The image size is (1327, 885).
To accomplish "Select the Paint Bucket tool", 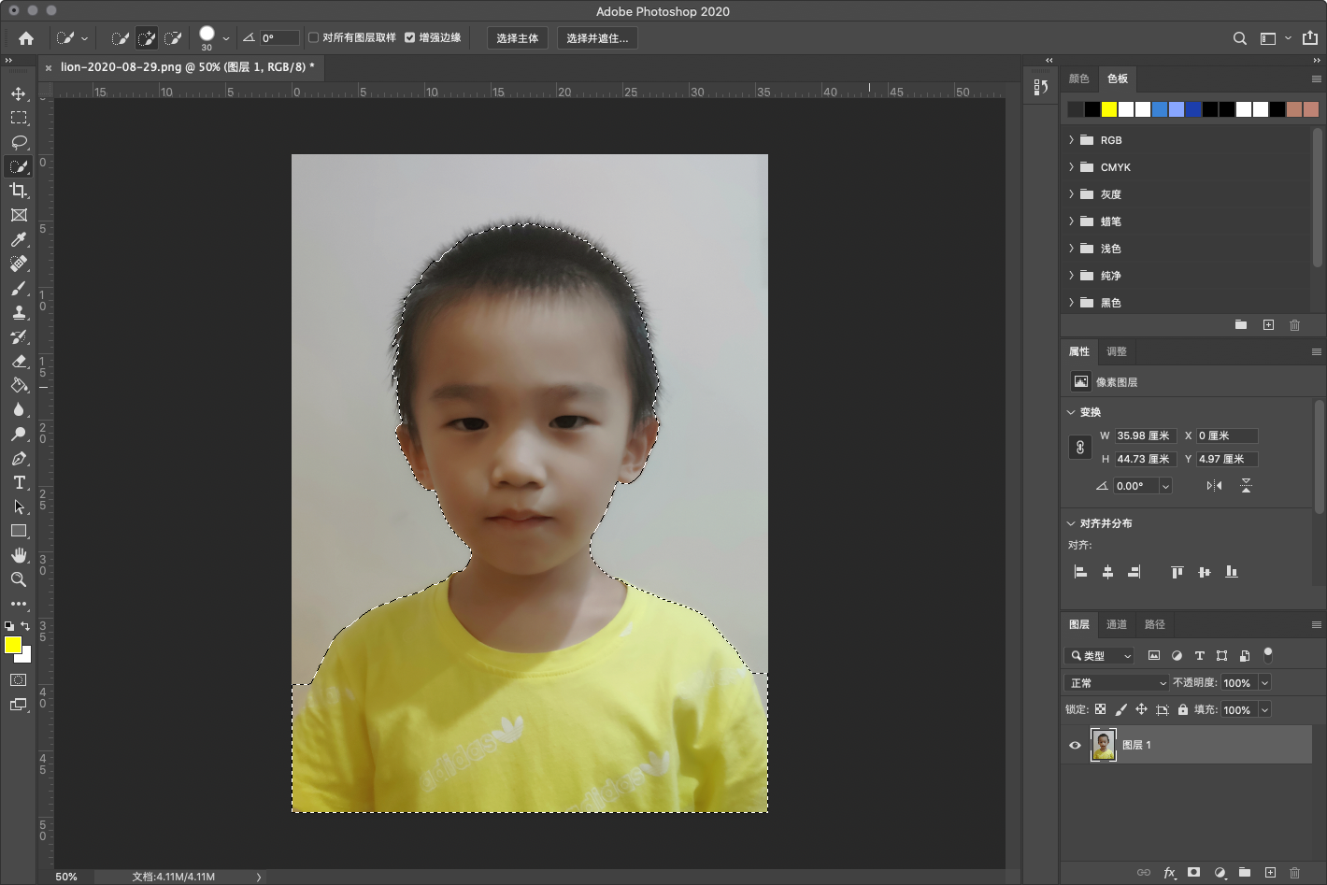I will coord(19,385).
